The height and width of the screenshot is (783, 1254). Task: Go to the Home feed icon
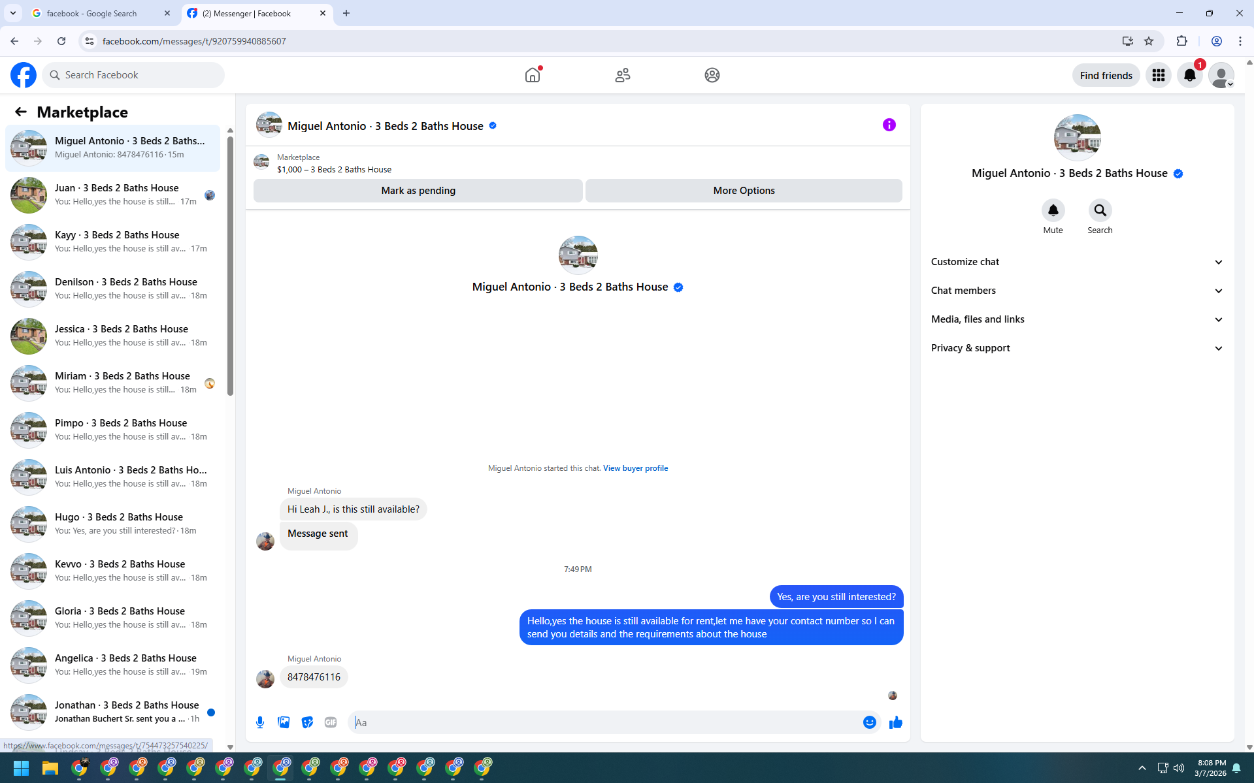tap(533, 75)
